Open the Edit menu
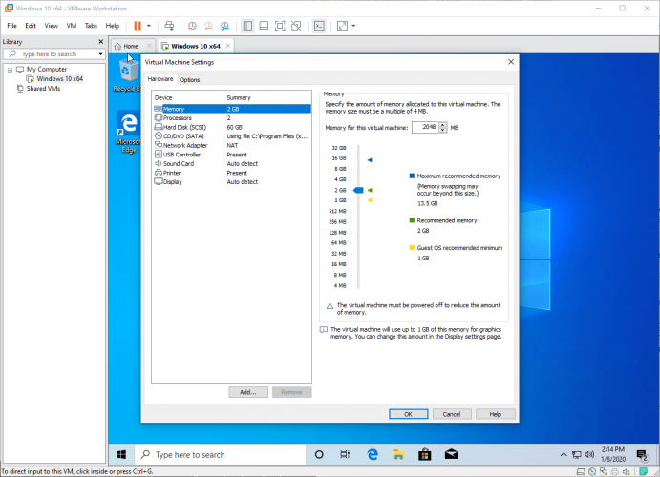 [x=31, y=26]
